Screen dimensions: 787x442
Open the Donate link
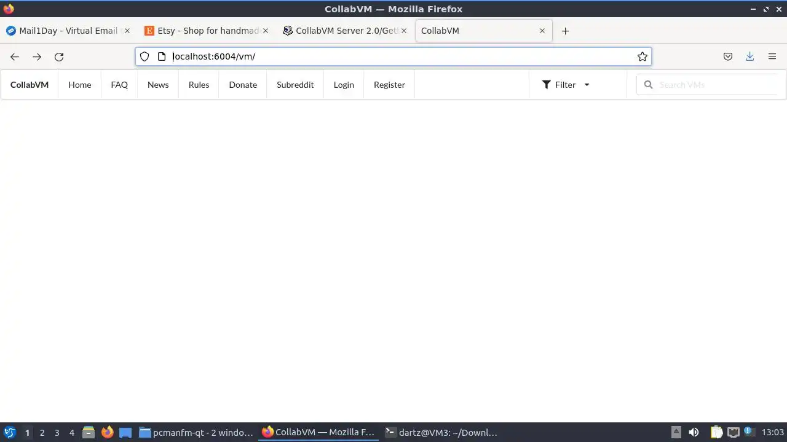243,85
